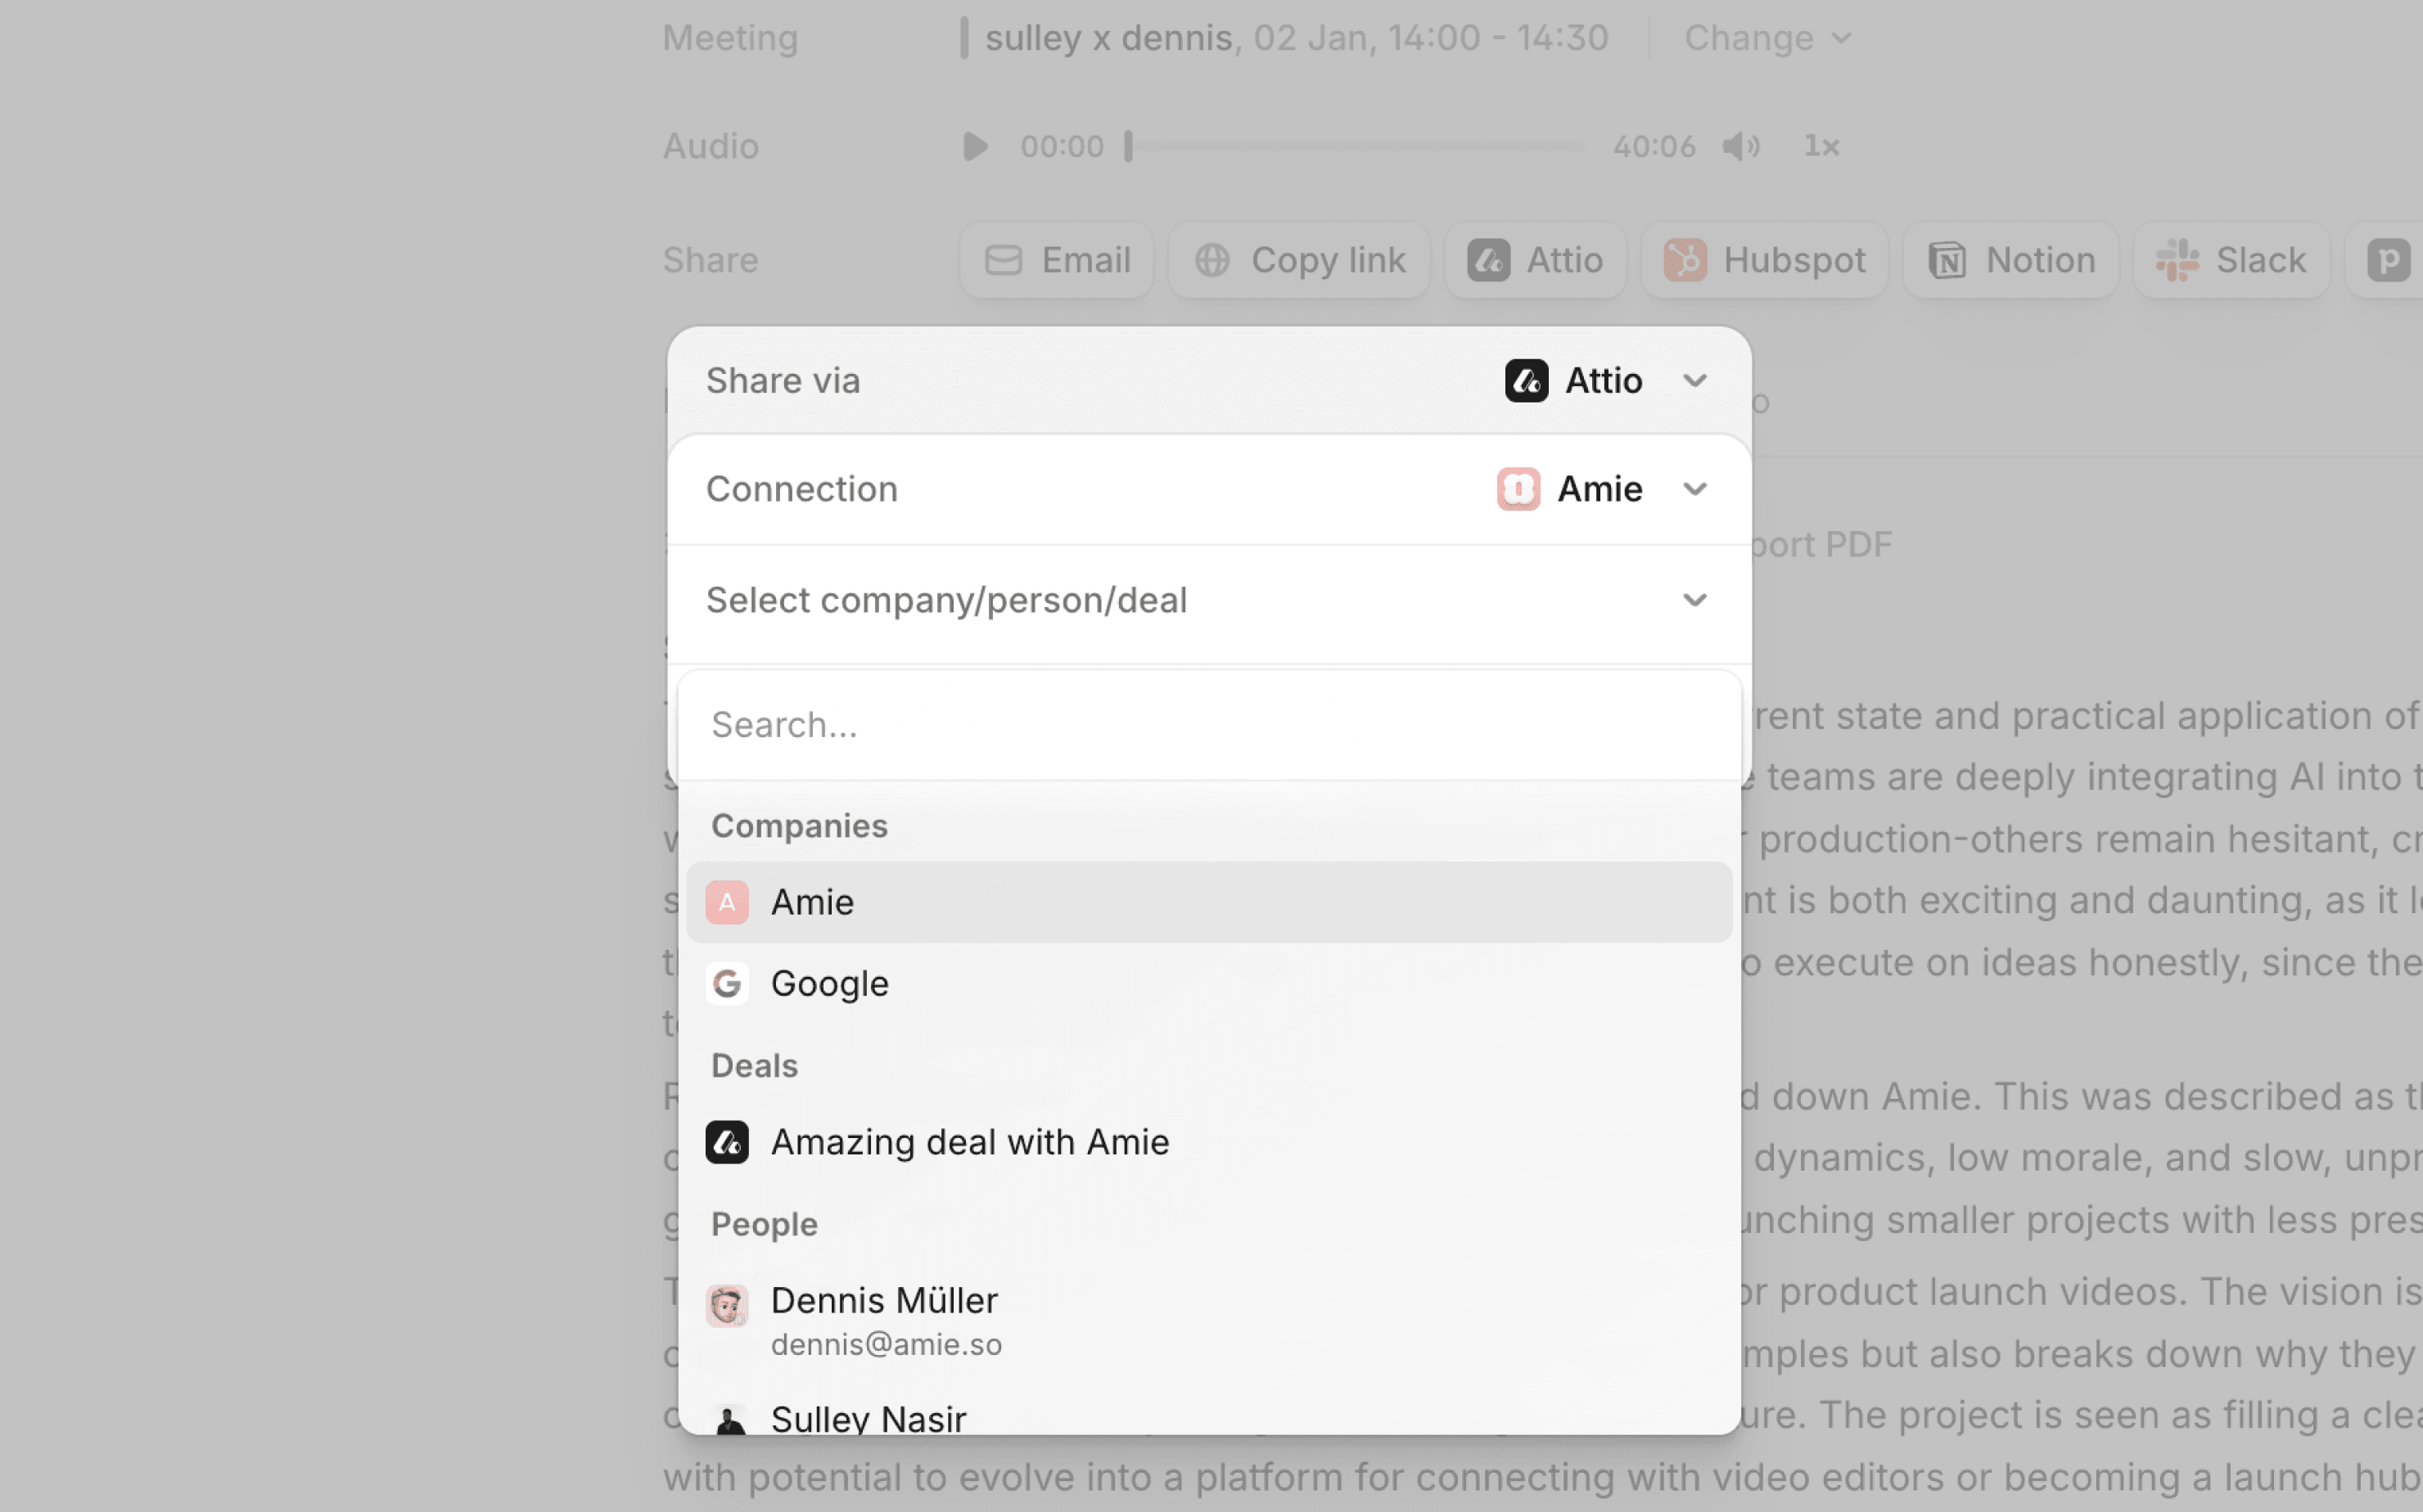Focus the Search field in dropdown
Viewport: 2423px width, 1512px height.
click(1208, 725)
